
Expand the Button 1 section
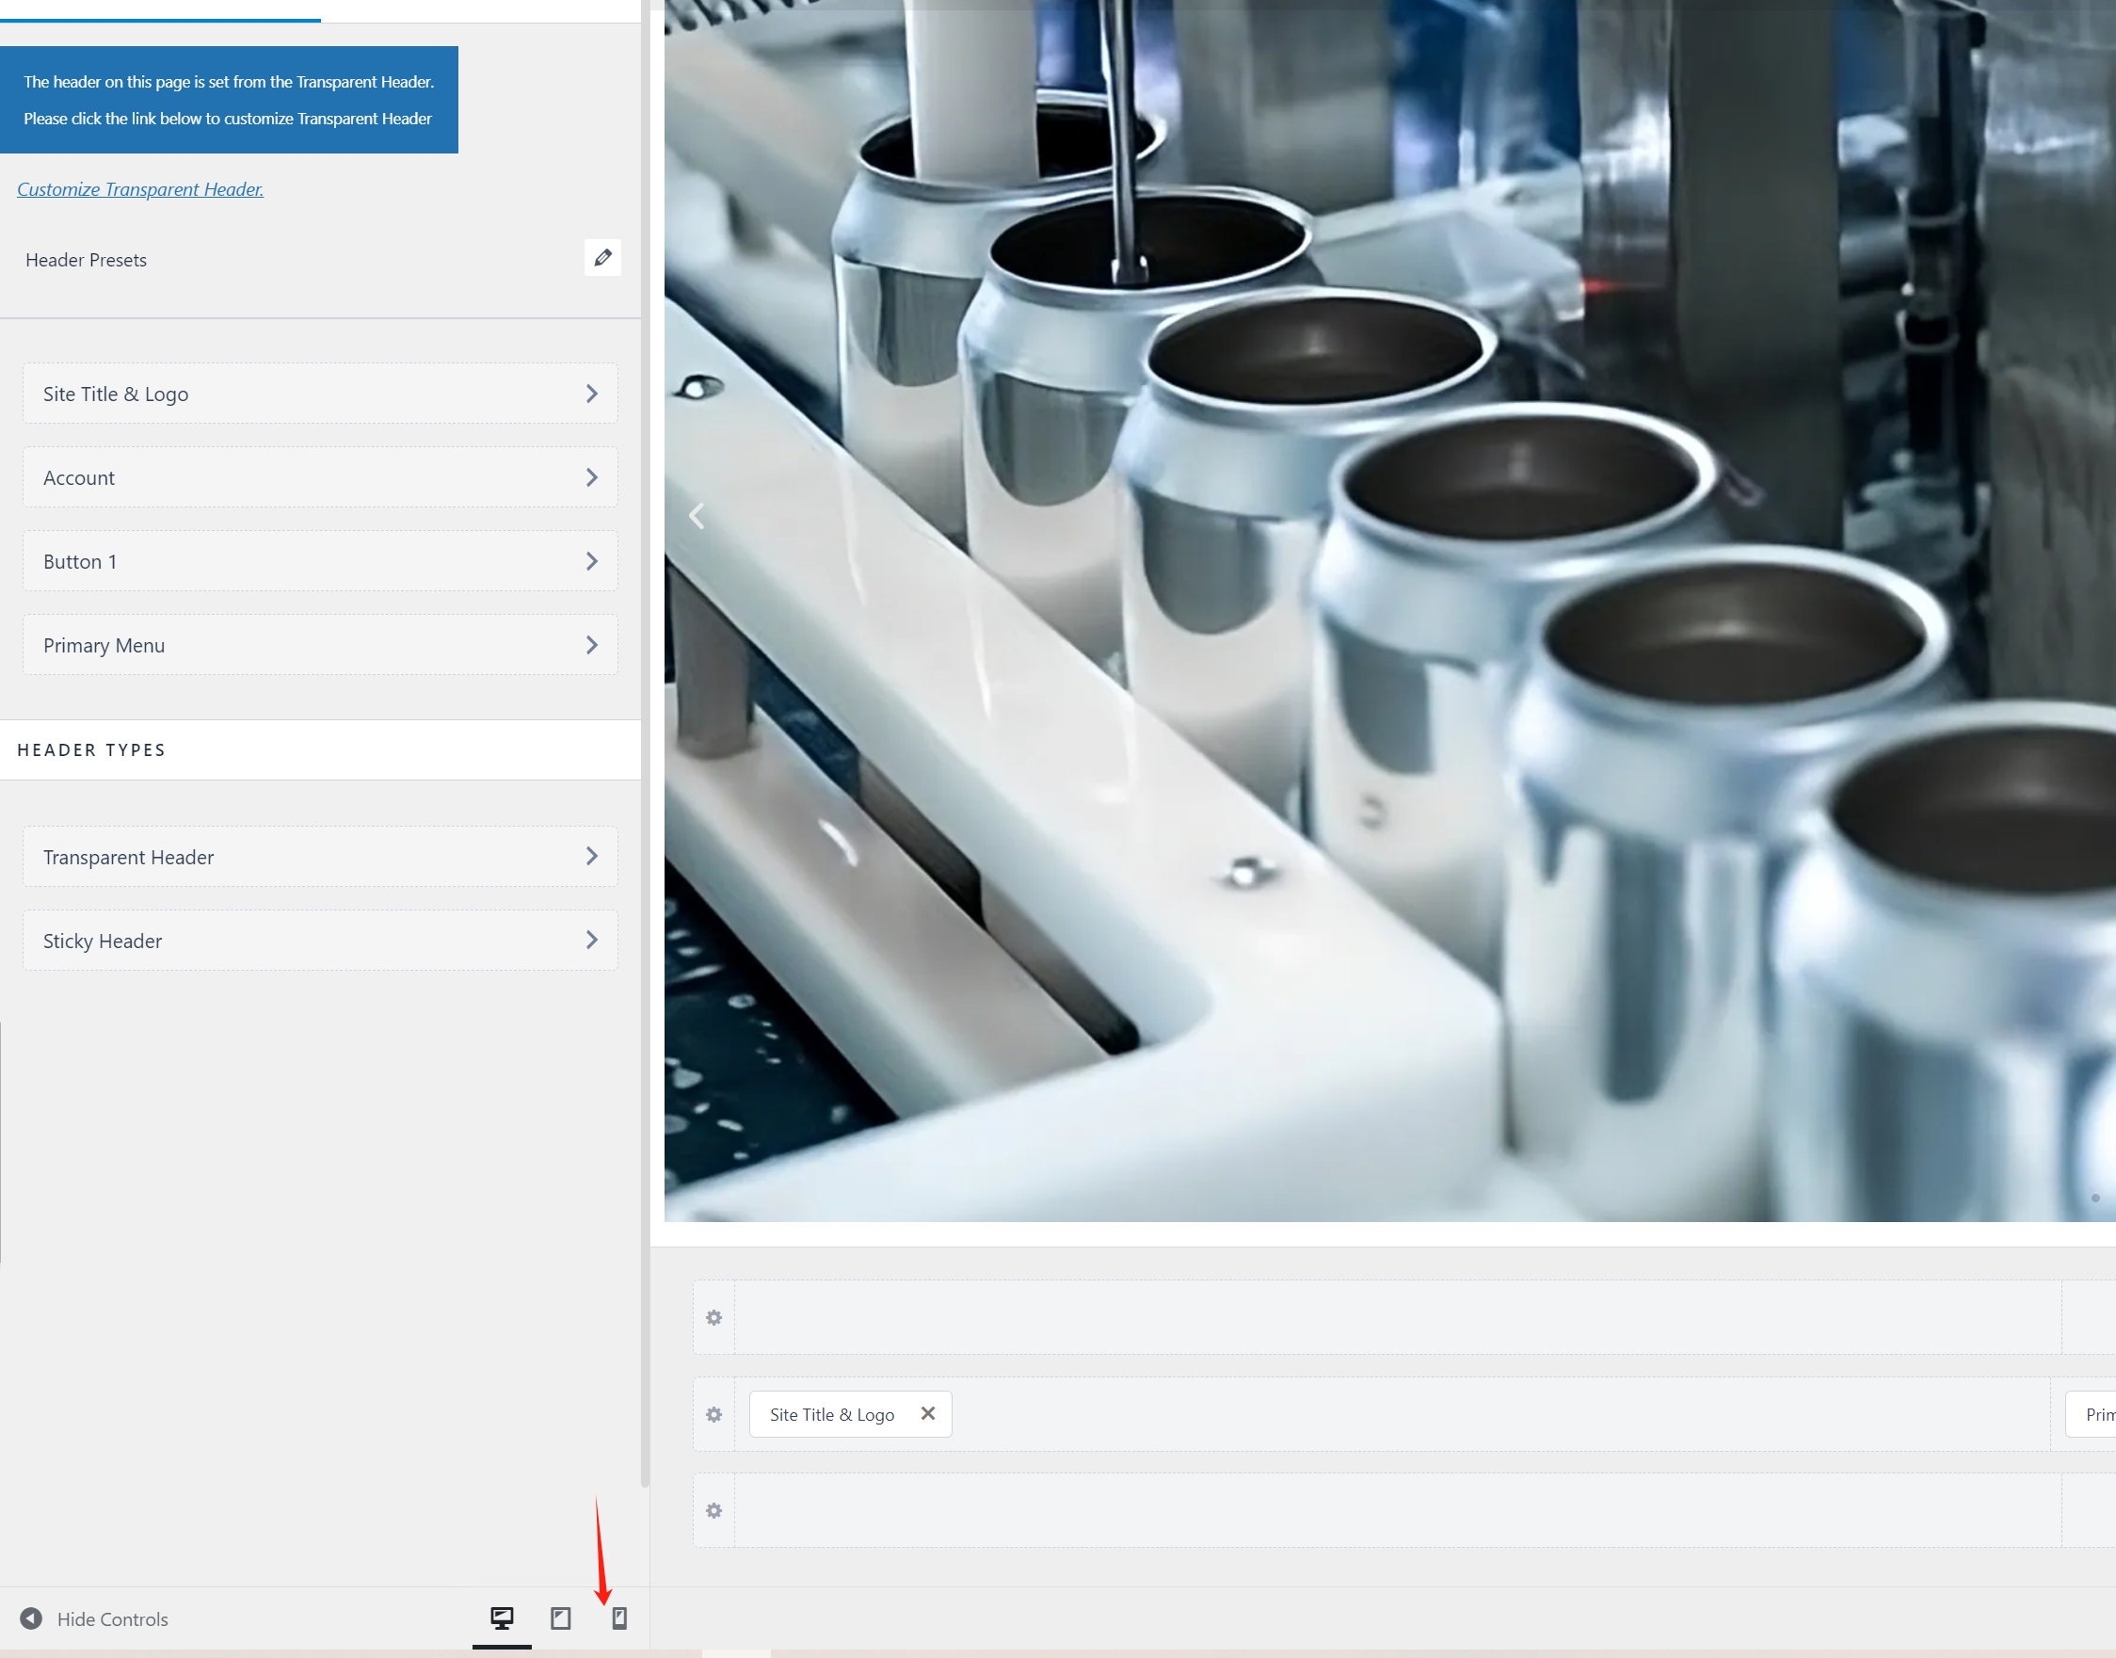pos(319,561)
